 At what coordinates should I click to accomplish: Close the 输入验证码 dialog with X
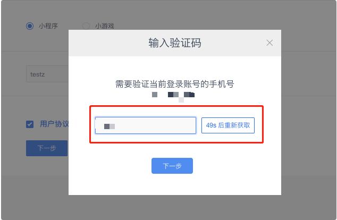tap(269, 43)
